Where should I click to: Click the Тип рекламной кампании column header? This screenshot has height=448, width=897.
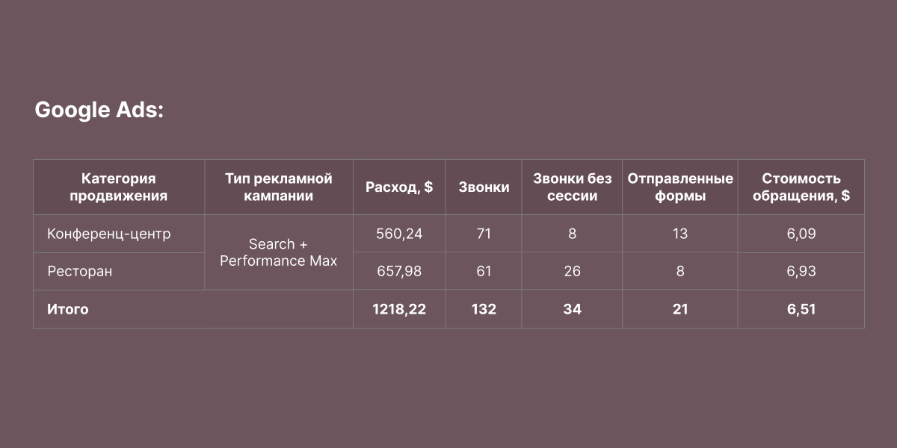[x=278, y=187]
